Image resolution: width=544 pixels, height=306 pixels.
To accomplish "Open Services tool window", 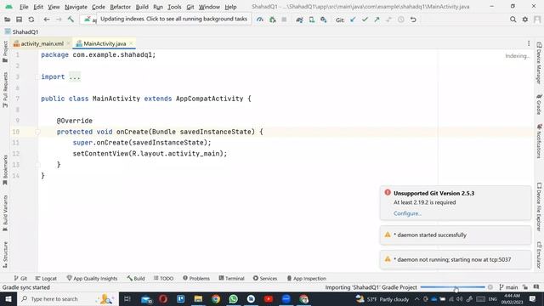I will click(265, 278).
